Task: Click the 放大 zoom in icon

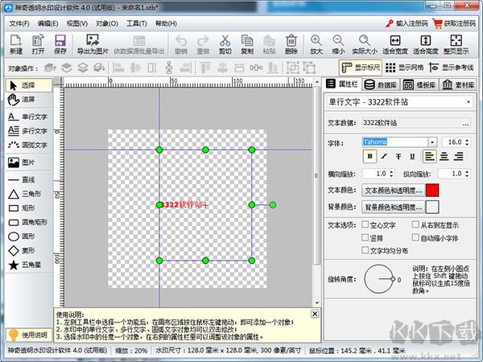Action: (316, 43)
